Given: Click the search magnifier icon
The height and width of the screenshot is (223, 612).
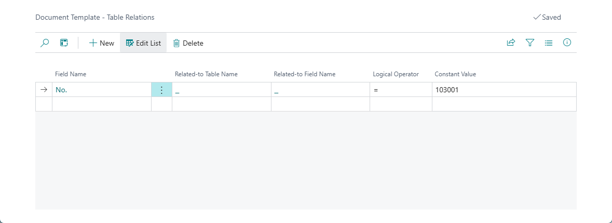Looking at the screenshot, I should (x=45, y=43).
